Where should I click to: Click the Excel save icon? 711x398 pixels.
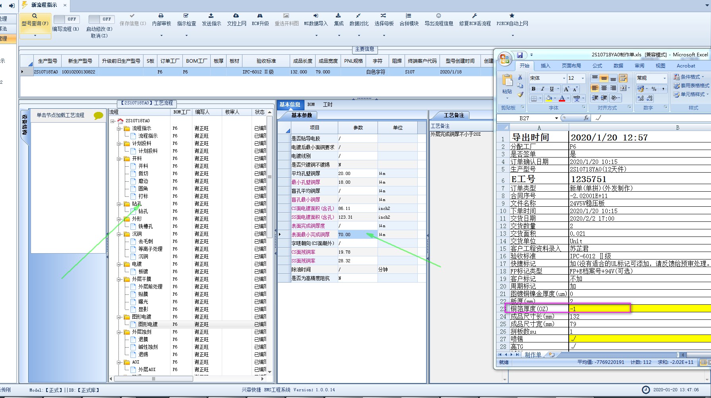[519, 55]
